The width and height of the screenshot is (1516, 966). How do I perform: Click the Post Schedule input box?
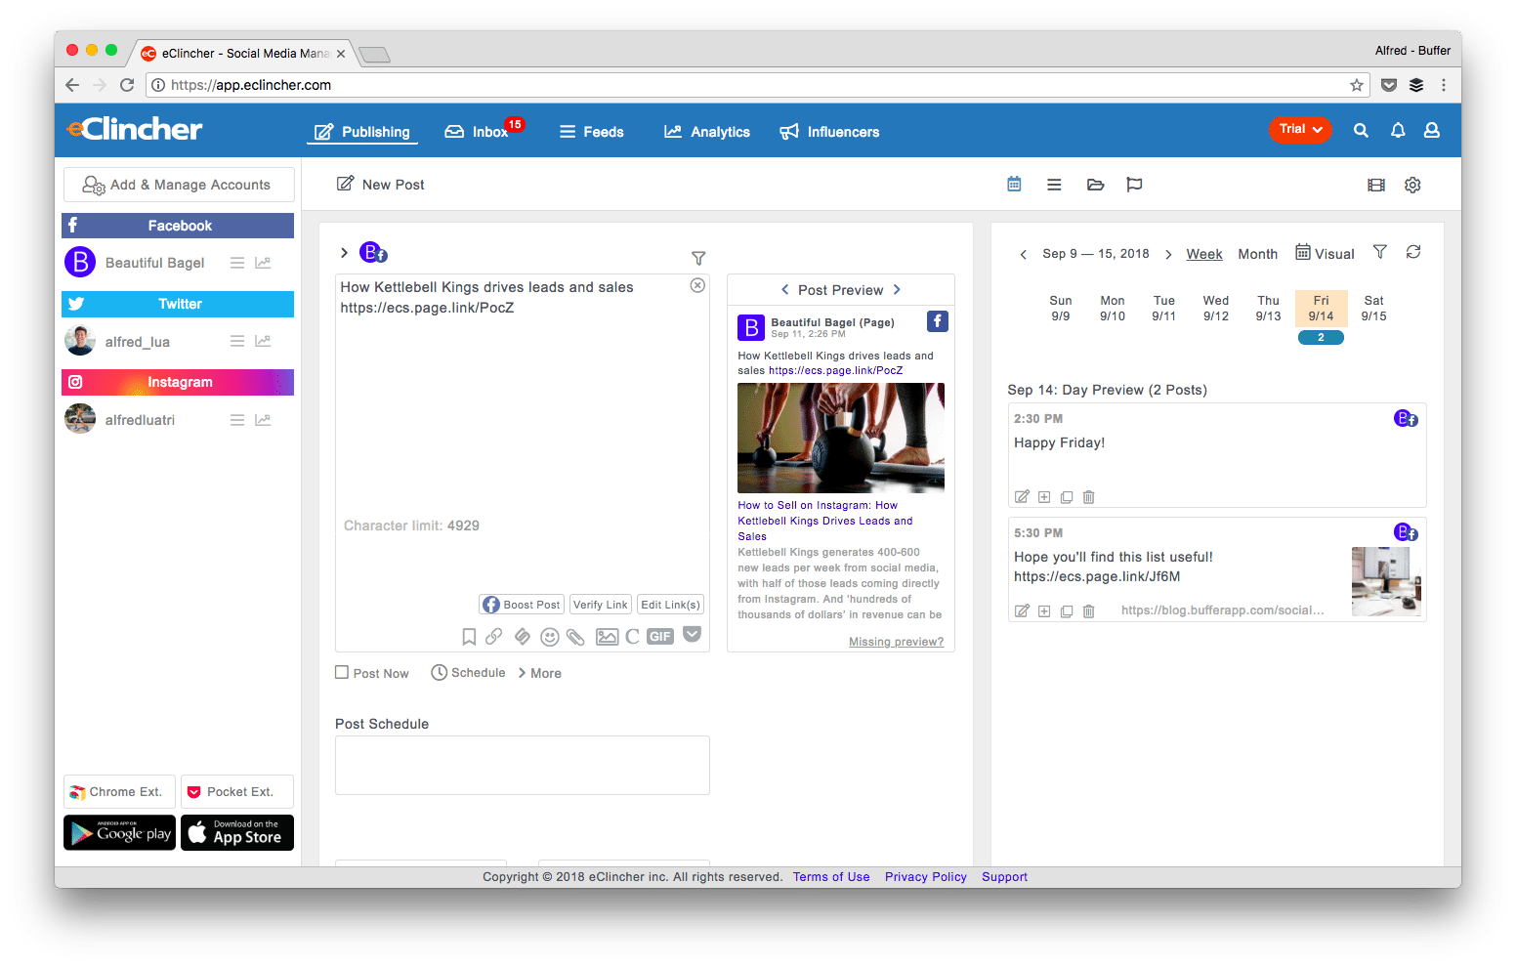(523, 766)
